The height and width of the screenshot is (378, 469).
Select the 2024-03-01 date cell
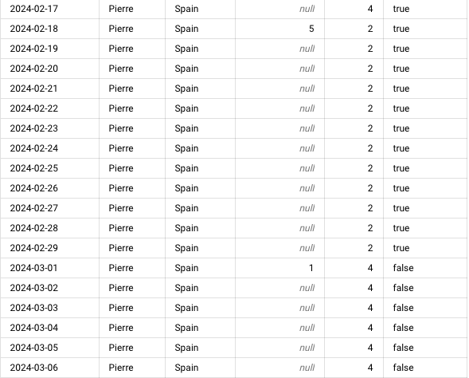click(50, 268)
